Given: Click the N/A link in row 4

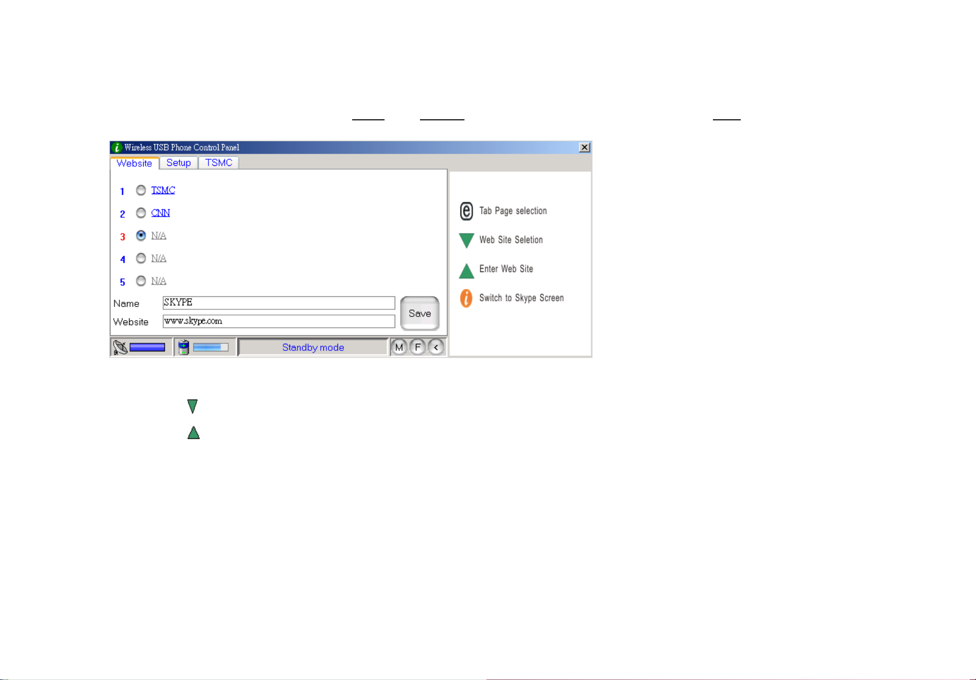Looking at the screenshot, I should coord(158,258).
